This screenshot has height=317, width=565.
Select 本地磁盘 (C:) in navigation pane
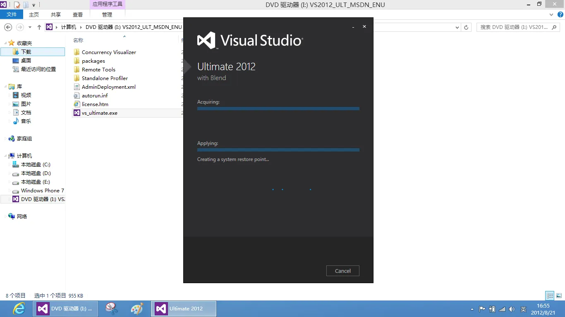point(35,165)
